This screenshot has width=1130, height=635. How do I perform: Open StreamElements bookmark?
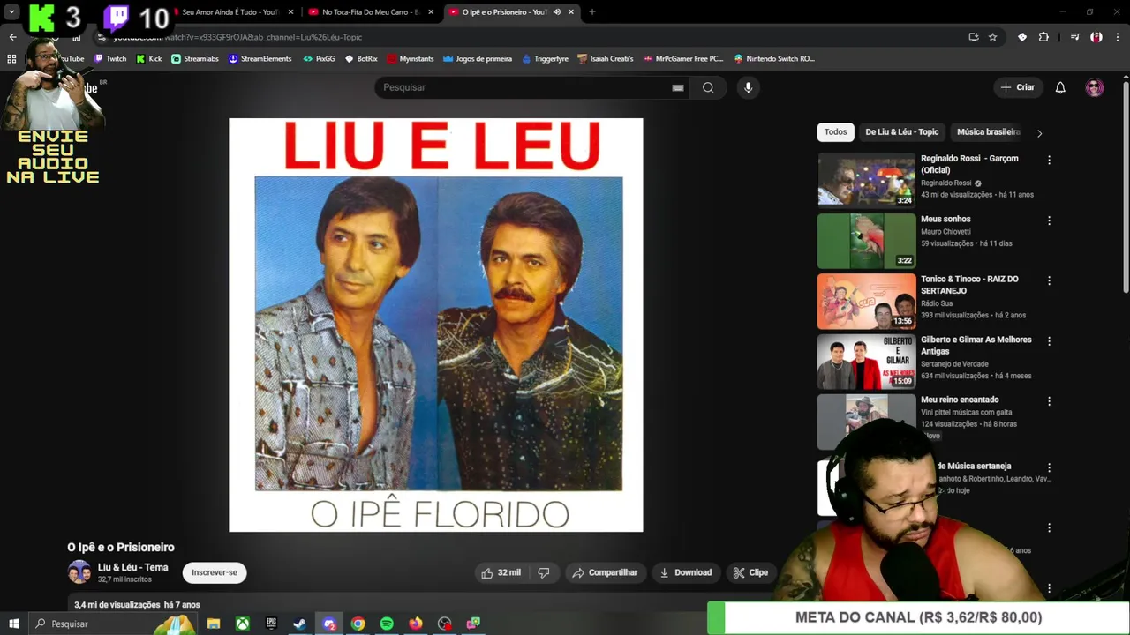pyautogui.click(x=260, y=59)
